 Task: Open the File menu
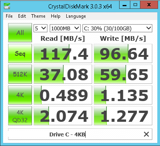click(9, 16)
